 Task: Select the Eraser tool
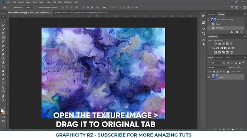pyautogui.click(x=3, y=62)
